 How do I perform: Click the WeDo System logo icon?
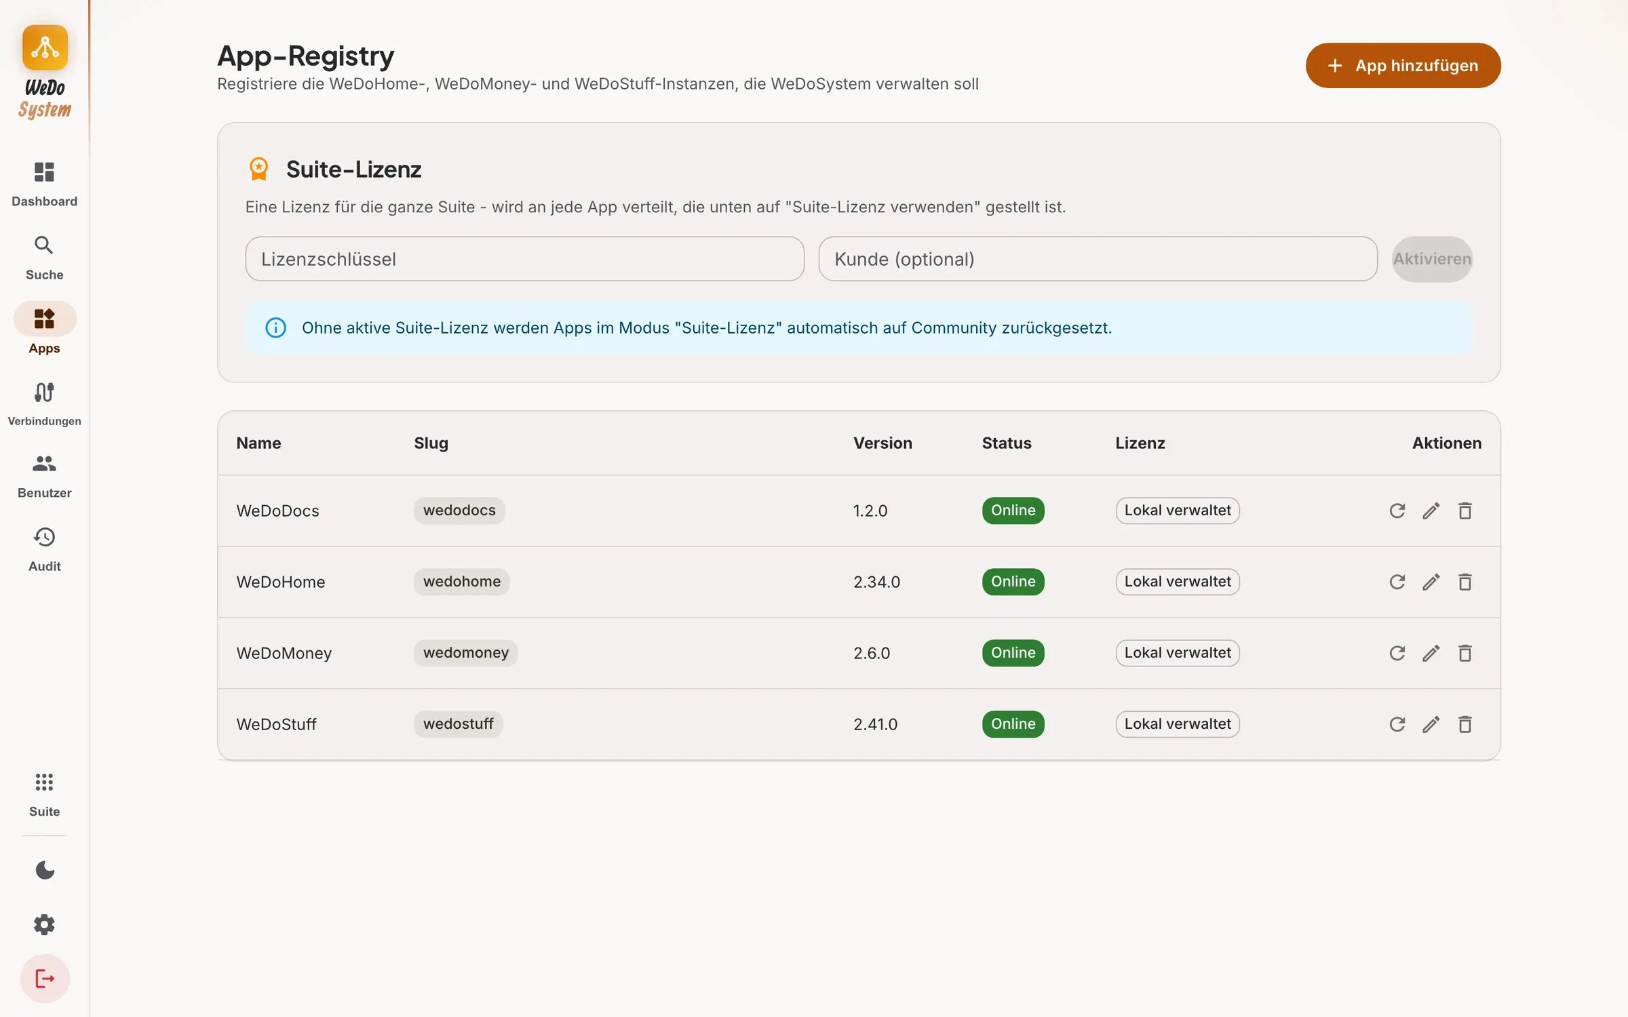45,47
